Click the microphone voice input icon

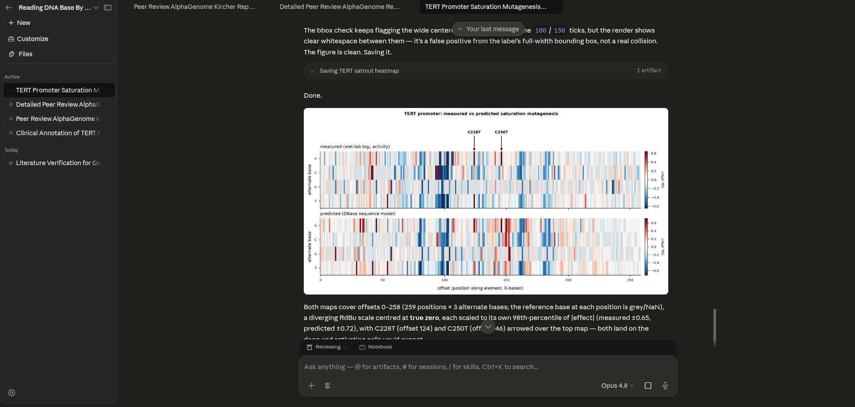pos(665,386)
